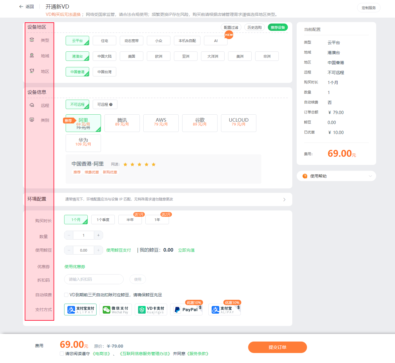This screenshot has height=363, width=395.
Task: Tick the terms agreement checkbox near 请您阅读遵守
Action: (x=62, y=354)
